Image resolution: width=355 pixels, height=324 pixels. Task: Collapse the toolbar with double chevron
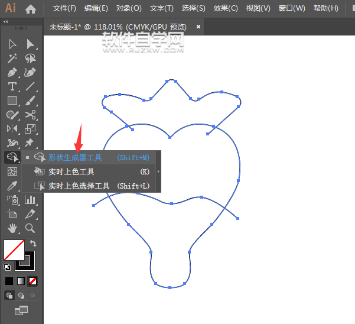(x=6, y=21)
